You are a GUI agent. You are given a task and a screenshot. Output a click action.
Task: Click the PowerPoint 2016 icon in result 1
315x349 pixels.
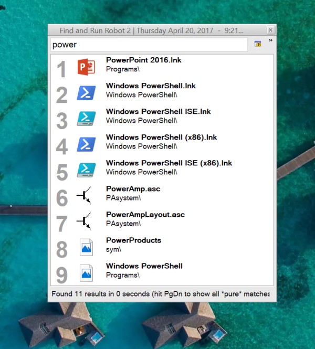point(86,67)
